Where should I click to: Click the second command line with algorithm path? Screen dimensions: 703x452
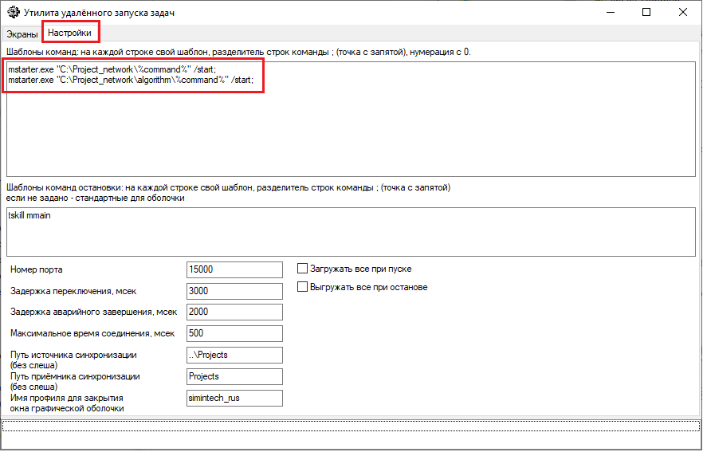(x=131, y=81)
